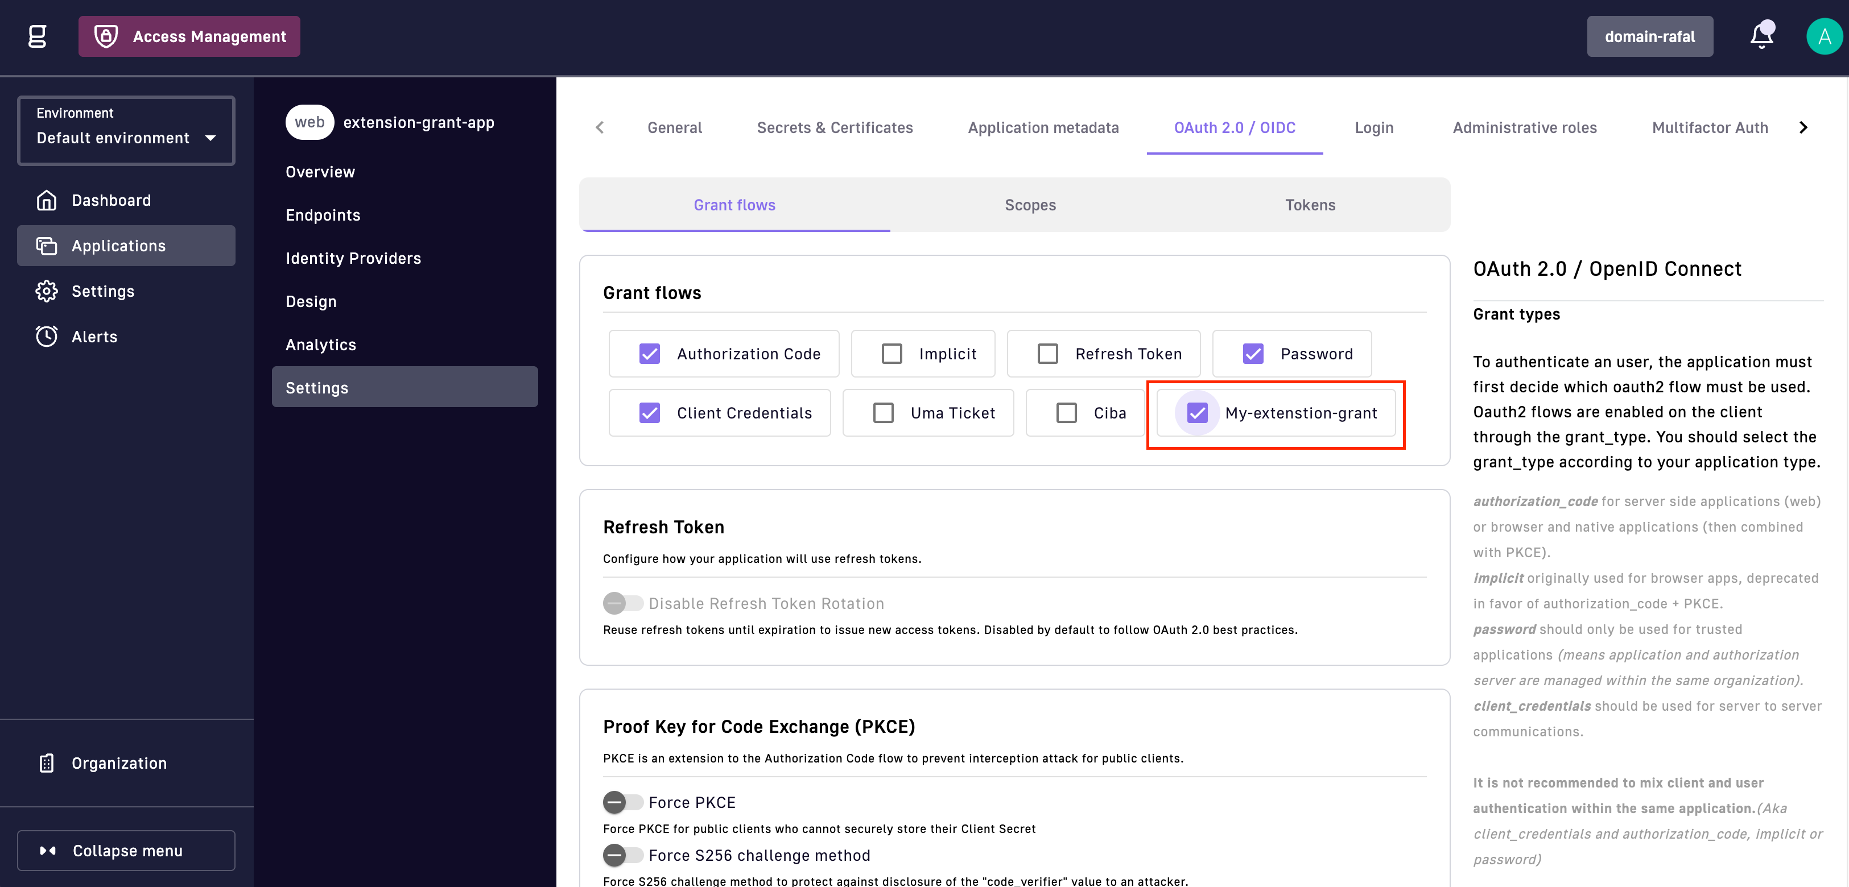
Task: Open the user avatar menu
Action: click(1823, 36)
